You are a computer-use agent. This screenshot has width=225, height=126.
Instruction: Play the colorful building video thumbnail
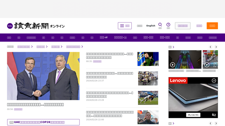tap(185, 59)
